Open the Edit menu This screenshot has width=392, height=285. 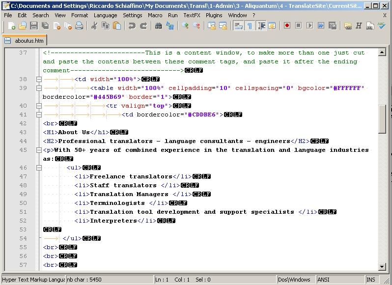[x=22, y=15]
